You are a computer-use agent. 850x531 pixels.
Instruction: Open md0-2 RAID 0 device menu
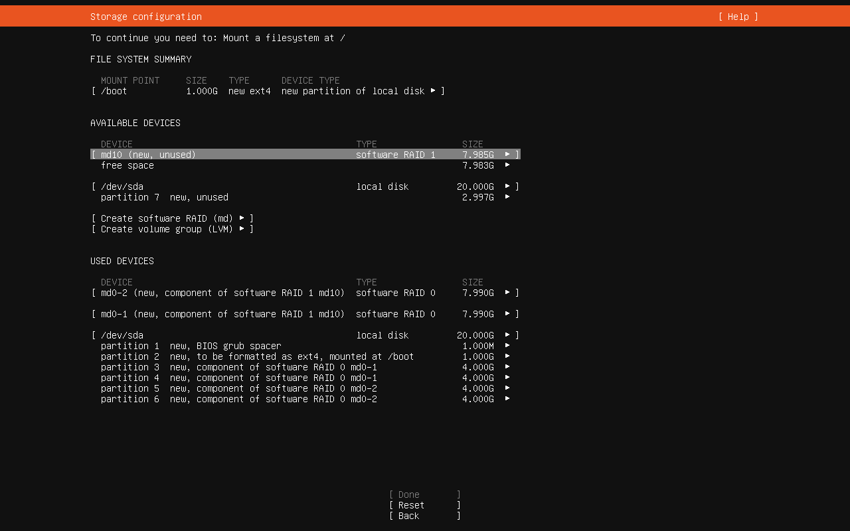click(x=305, y=293)
